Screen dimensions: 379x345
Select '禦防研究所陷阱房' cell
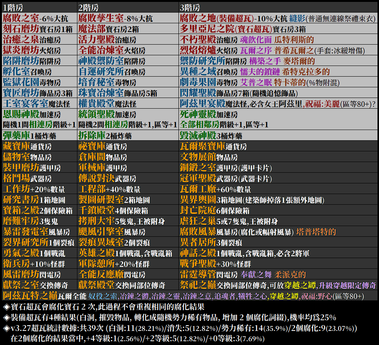point(278,61)
